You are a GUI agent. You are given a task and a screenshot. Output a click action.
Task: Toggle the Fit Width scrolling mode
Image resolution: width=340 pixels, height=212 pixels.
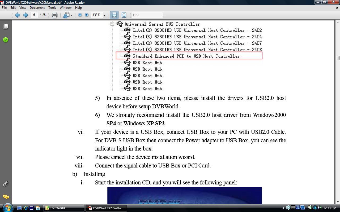pos(114,15)
